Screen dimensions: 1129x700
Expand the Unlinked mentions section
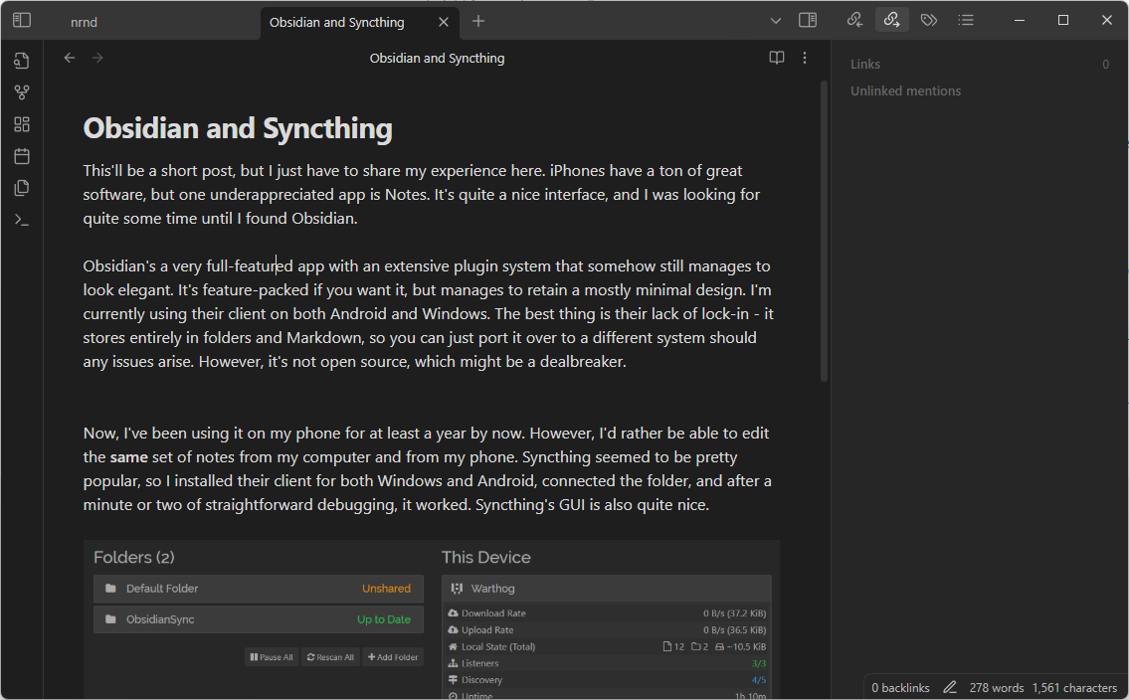point(905,90)
